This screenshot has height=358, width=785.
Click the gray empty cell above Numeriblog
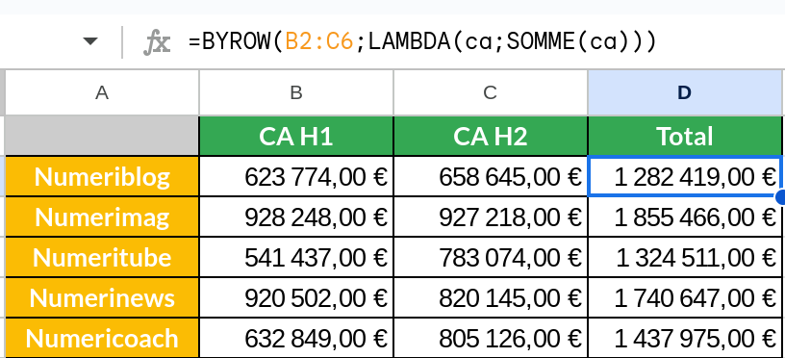pos(102,137)
